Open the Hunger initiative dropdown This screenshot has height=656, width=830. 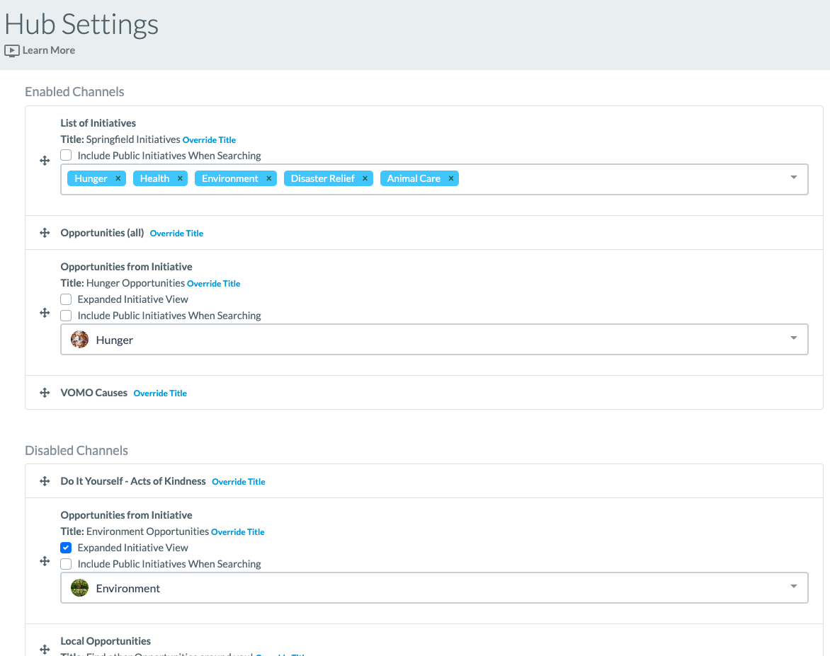[x=793, y=338]
